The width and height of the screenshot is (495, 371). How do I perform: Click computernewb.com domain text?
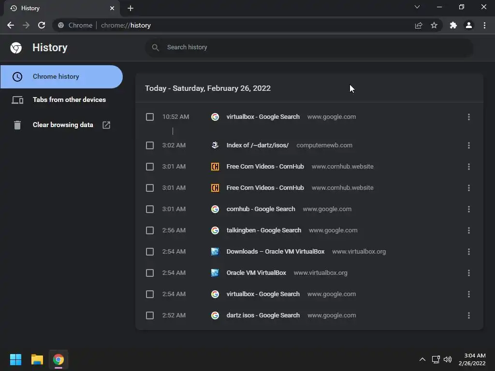click(324, 145)
